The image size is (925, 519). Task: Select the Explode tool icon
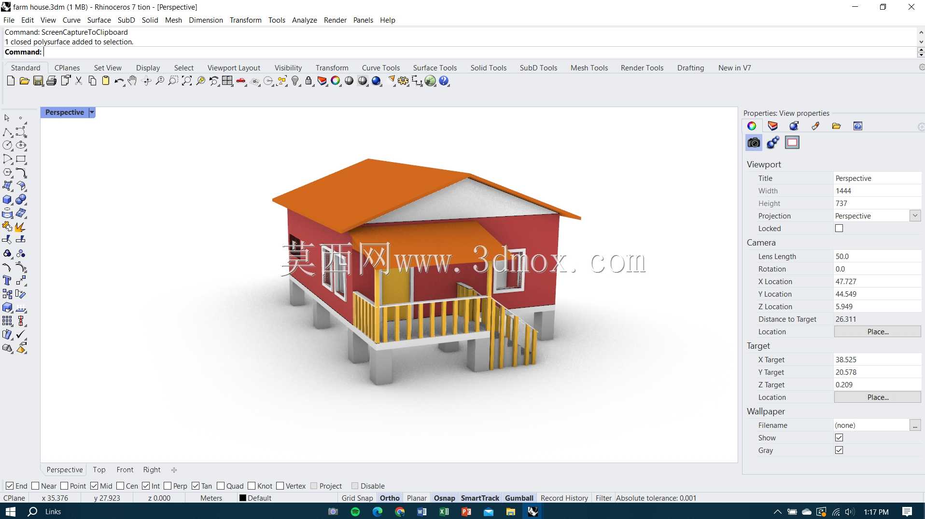tap(20, 226)
